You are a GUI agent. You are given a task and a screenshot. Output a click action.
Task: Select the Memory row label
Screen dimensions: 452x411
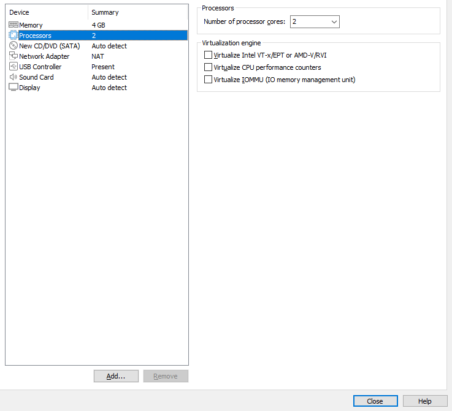point(31,25)
